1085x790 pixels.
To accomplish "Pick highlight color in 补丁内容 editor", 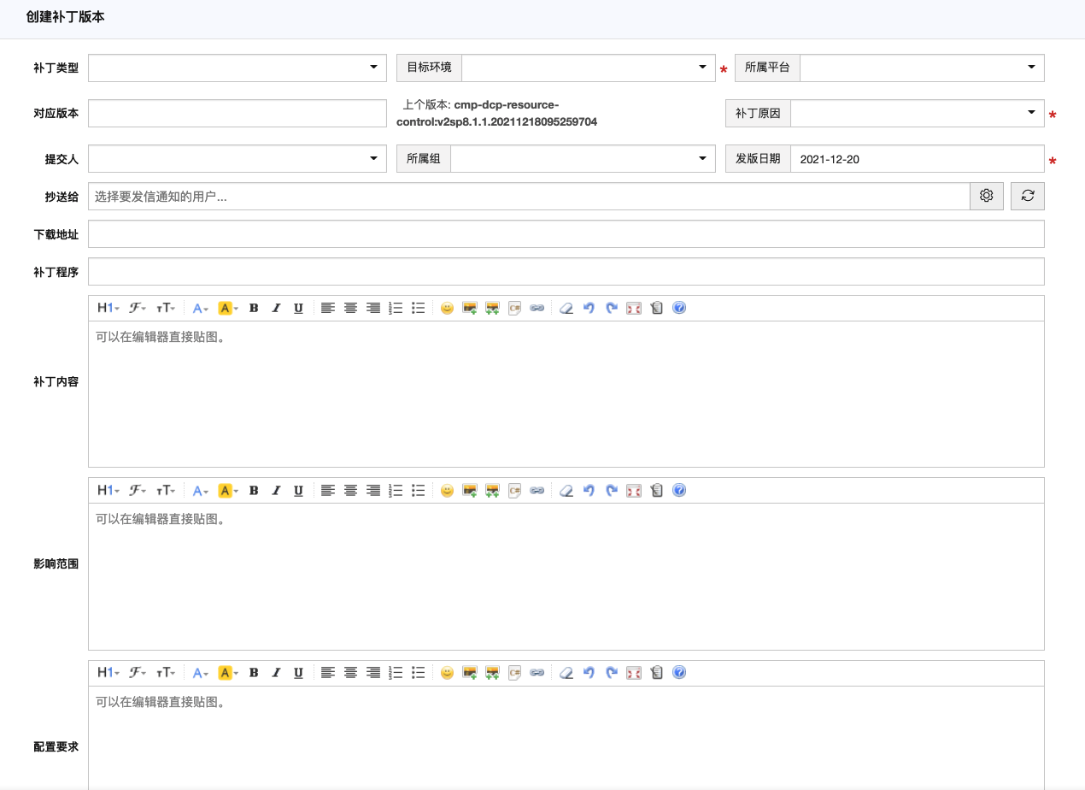I will coord(228,308).
